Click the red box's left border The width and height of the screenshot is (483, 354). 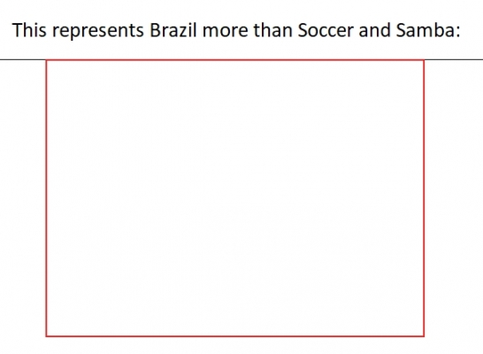pyautogui.click(x=47, y=197)
